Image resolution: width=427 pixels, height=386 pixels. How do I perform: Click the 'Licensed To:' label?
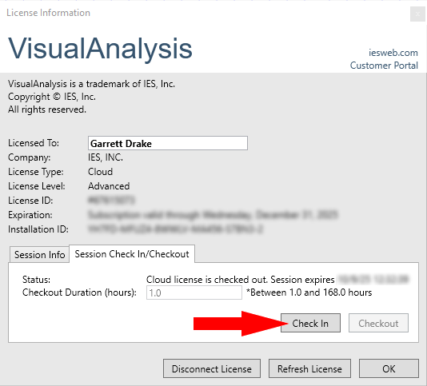(34, 143)
